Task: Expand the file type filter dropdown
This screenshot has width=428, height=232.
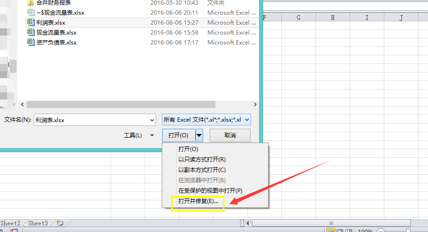Action: click(x=246, y=120)
